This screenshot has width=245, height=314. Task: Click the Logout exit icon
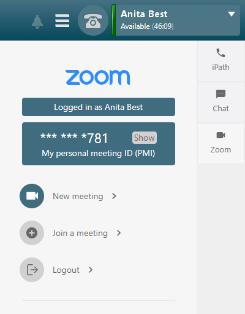(x=32, y=270)
